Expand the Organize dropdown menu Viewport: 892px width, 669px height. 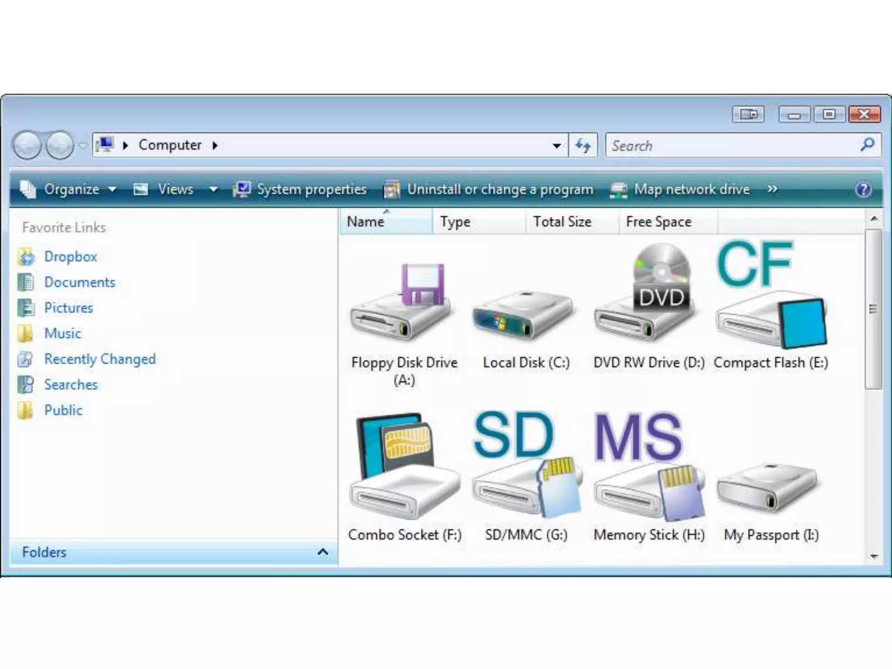tap(72, 189)
